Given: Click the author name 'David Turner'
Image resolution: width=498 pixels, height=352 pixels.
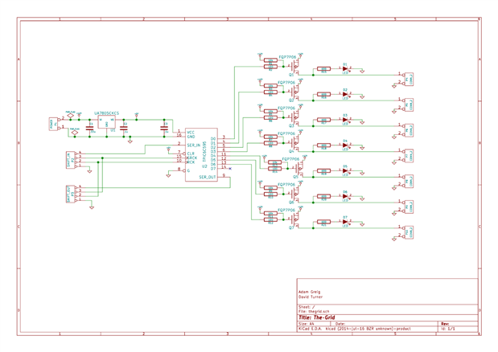Looking at the screenshot, I should point(311,297).
